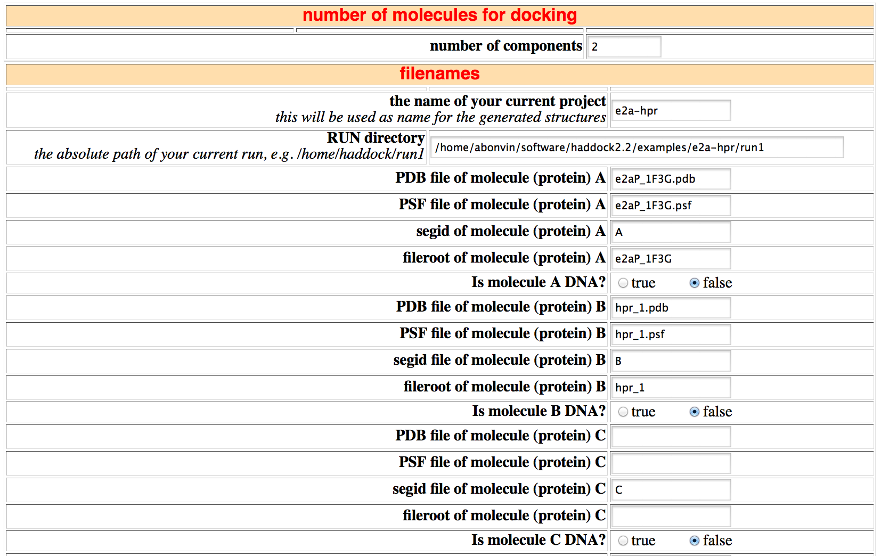The width and height of the screenshot is (881, 556).
Task: Click segid file of molecule C field
Action: pyautogui.click(x=671, y=489)
